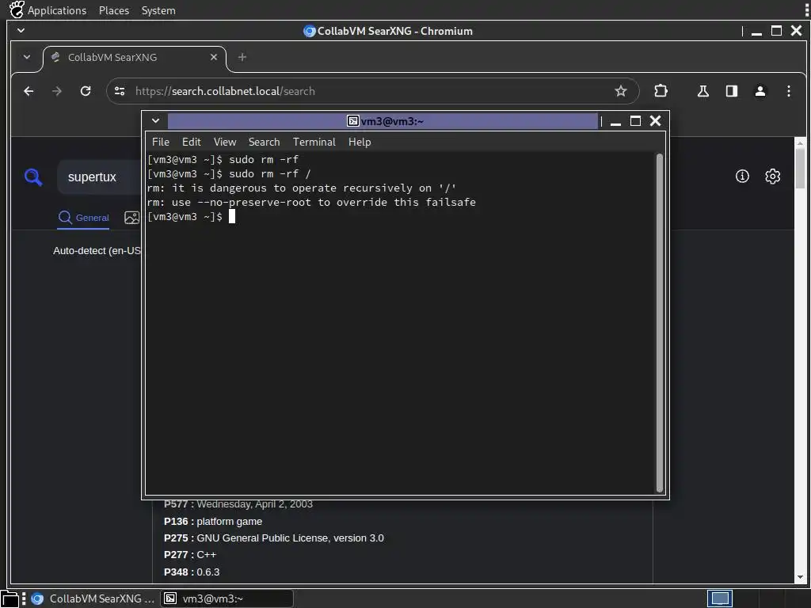The height and width of the screenshot is (608, 811).
Task: Open the Applications menu in top panel
Action: click(57, 10)
